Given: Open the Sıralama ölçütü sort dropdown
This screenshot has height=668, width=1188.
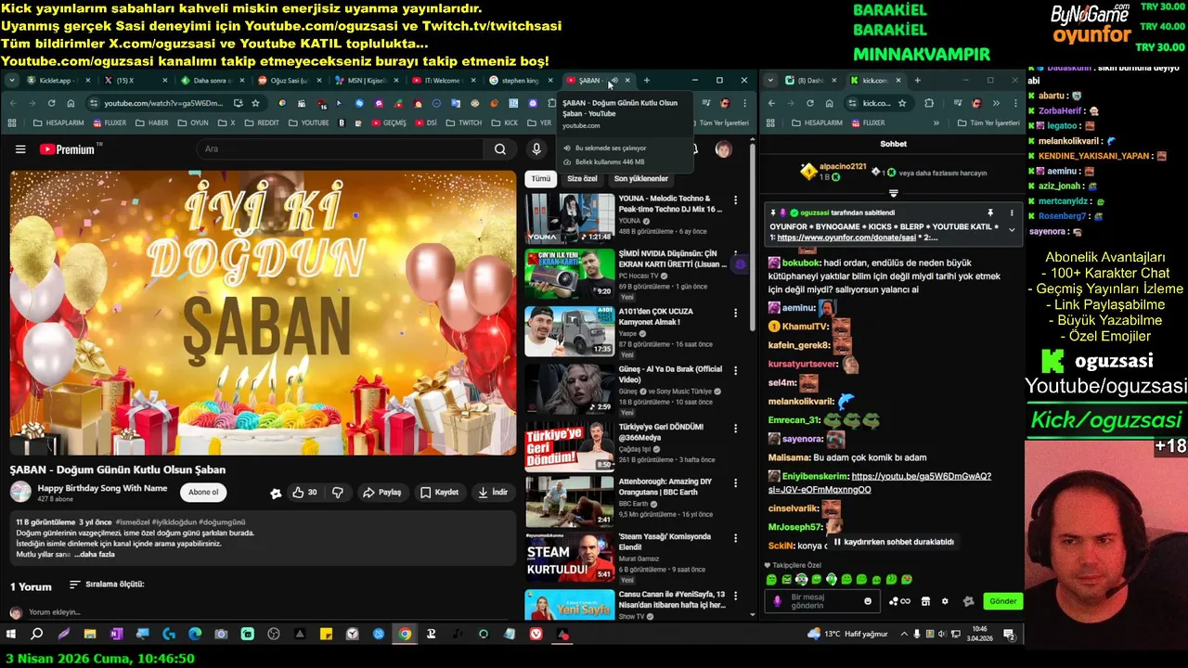Looking at the screenshot, I should (x=107, y=584).
